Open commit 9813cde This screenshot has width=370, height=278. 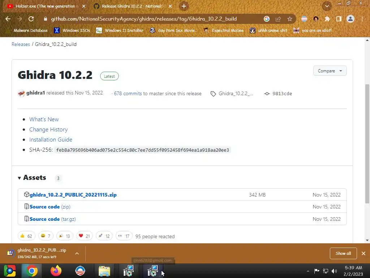pos(282,94)
